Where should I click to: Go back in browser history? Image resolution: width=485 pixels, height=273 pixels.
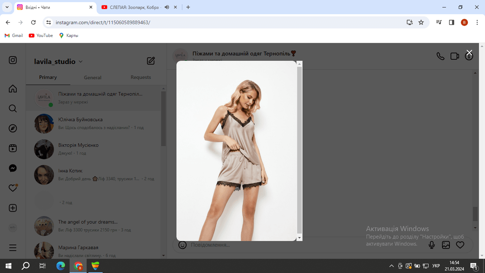pos(8,22)
